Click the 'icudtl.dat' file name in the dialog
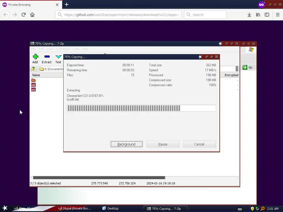The image size is (283, 212). click(x=73, y=99)
